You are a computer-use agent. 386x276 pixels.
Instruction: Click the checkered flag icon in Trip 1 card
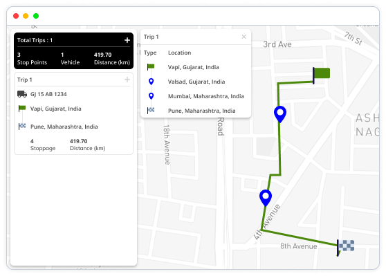[22, 127]
